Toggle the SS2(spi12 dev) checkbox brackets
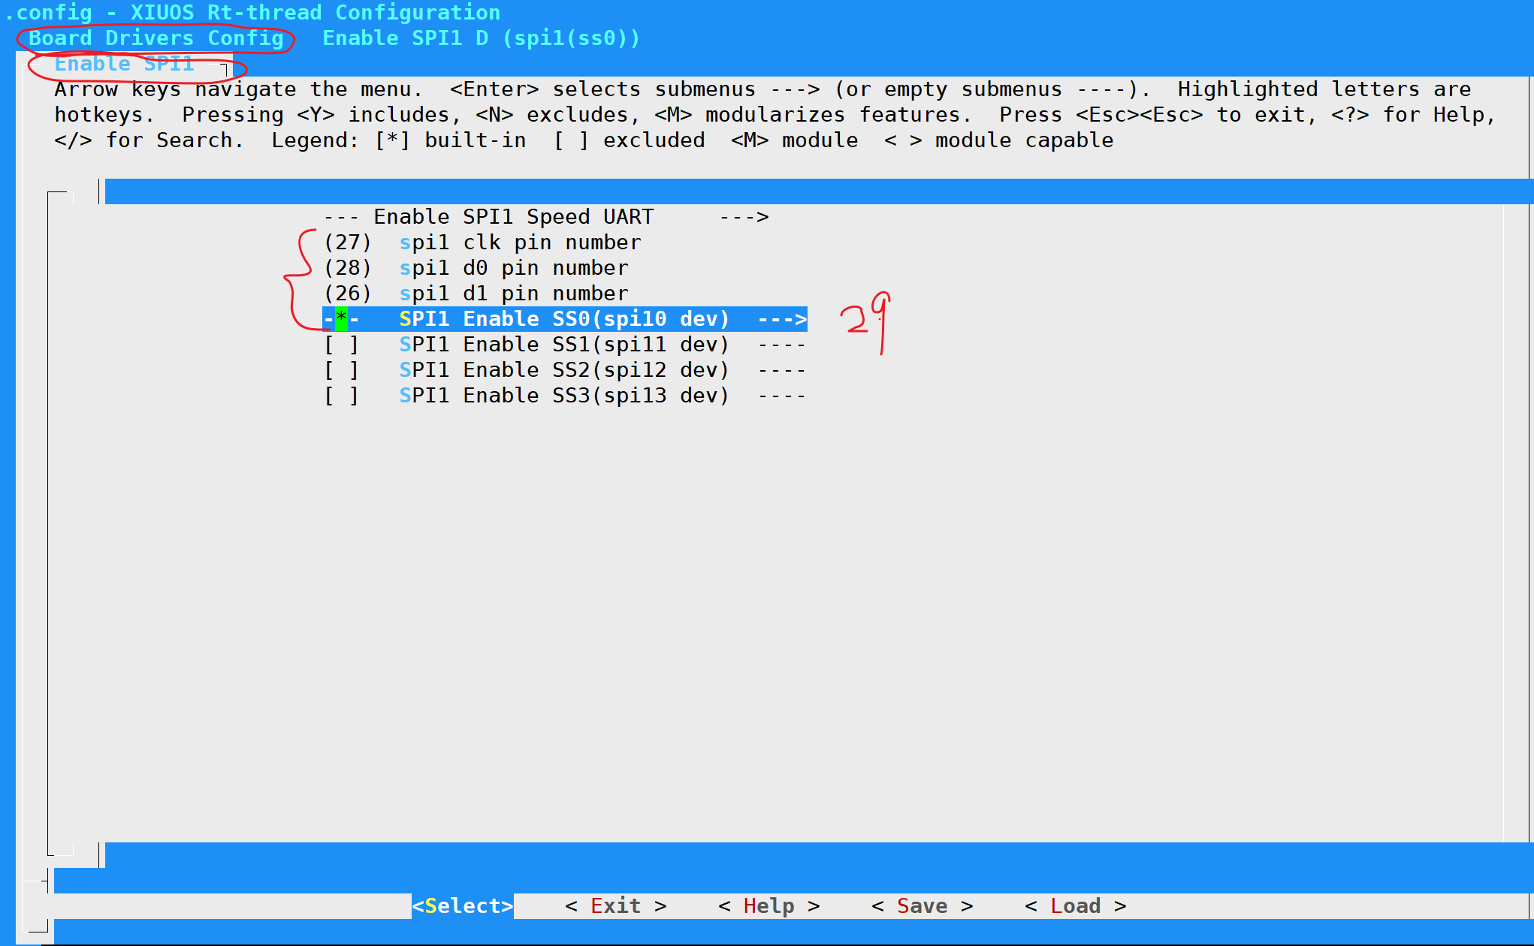Screen dimensions: 1534x946 (x=341, y=370)
